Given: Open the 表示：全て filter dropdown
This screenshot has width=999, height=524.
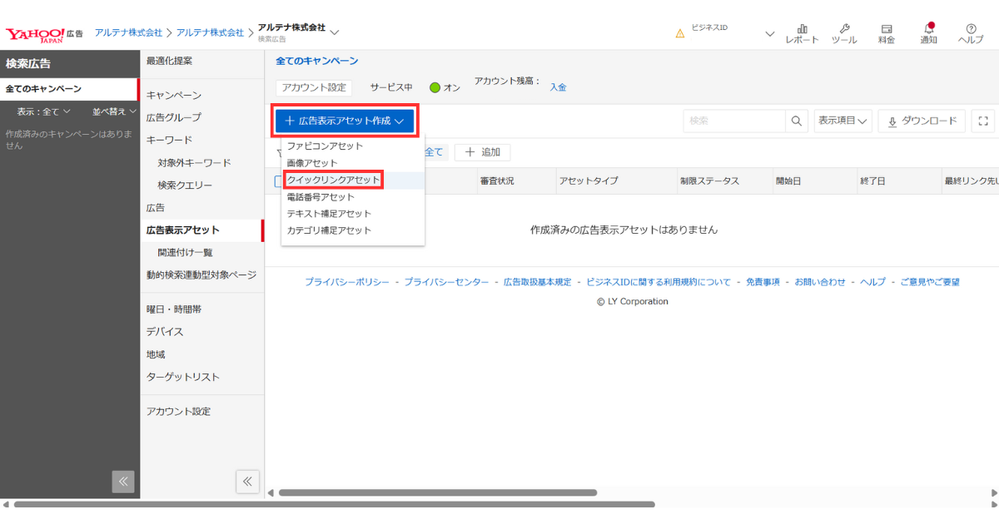Looking at the screenshot, I should pyautogui.click(x=43, y=111).
